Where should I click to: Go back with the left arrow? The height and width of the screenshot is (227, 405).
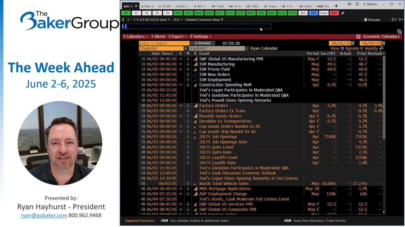[x=123, y=20]
